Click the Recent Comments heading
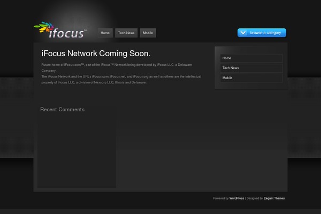Screen dimensions: 321x214 coord(62,110)
